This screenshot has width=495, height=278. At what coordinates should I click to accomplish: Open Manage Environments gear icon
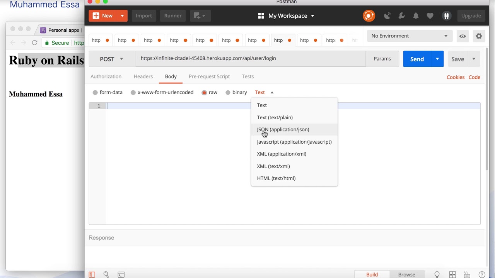tap(479, 36)
